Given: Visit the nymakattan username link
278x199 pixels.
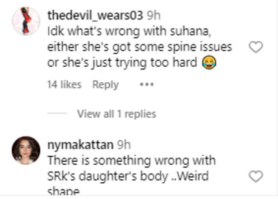Looking at the screenshot, I should (x=80, y=145).
